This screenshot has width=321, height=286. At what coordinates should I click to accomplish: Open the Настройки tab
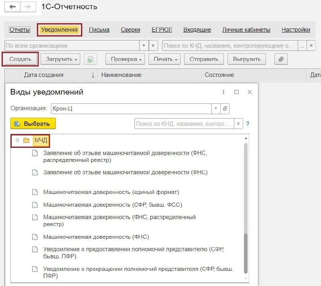pos(296,30)
